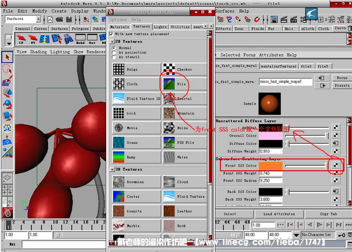Create an Ocean texture
This screenshot has width=352, height=252.
pos(137,143)
